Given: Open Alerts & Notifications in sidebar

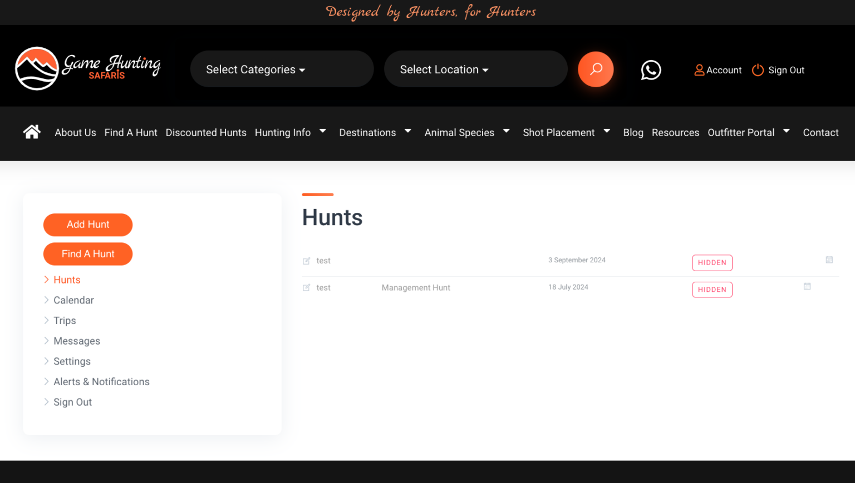Looking at the screenshot, I should point(101,382).
